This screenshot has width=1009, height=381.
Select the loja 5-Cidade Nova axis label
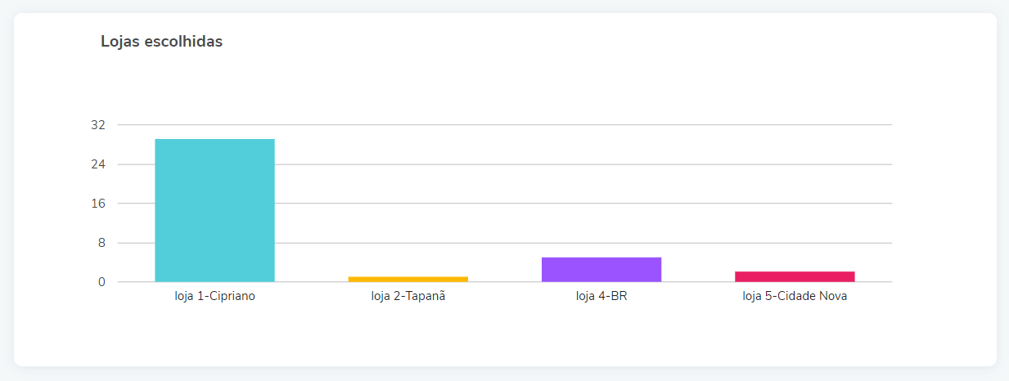tap(795, 296)
